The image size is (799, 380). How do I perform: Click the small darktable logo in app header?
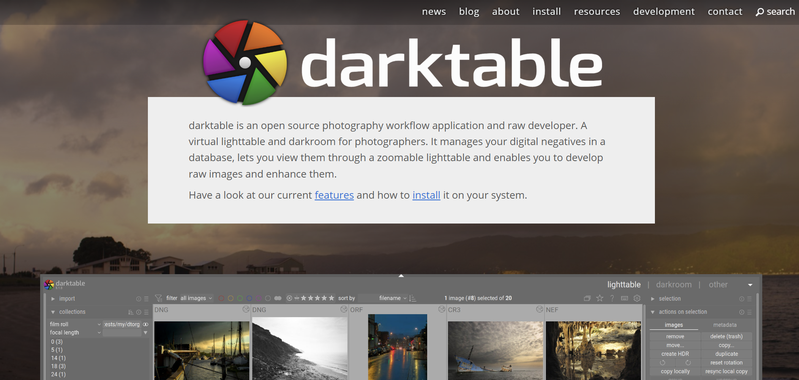coord(49,285)
